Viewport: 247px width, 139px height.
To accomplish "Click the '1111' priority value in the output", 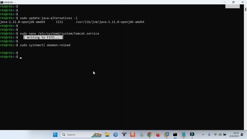I will 59,22.
